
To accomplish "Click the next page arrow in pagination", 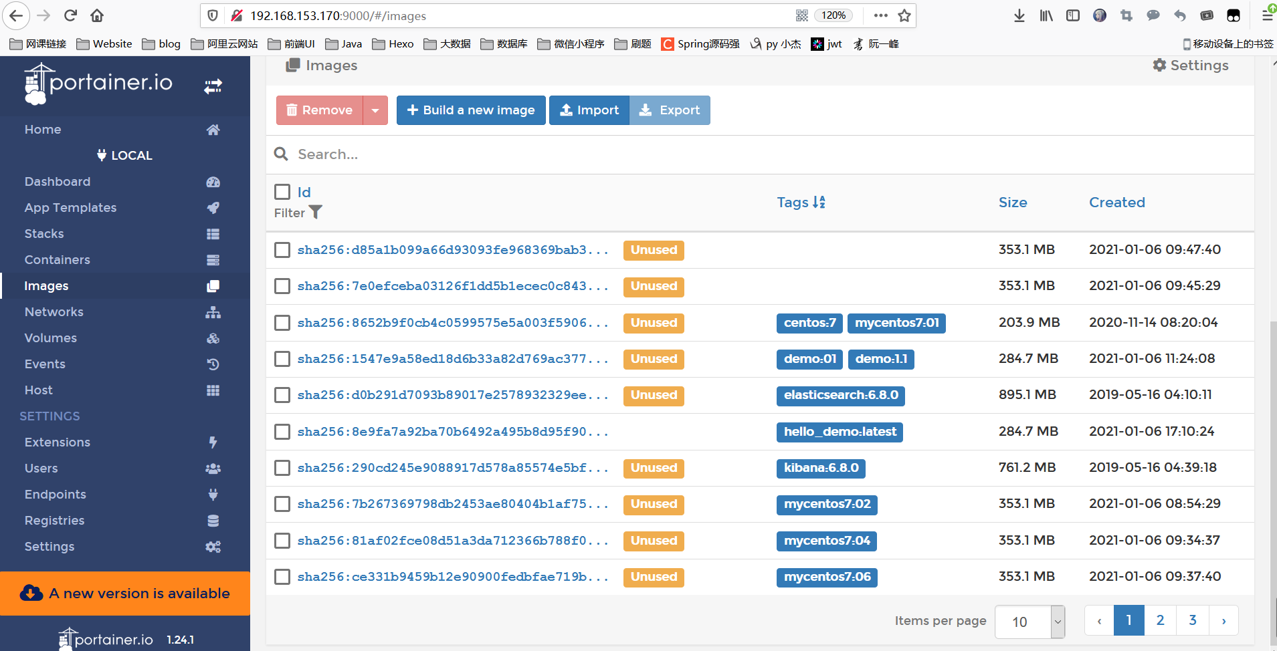I will [1223, 620].
